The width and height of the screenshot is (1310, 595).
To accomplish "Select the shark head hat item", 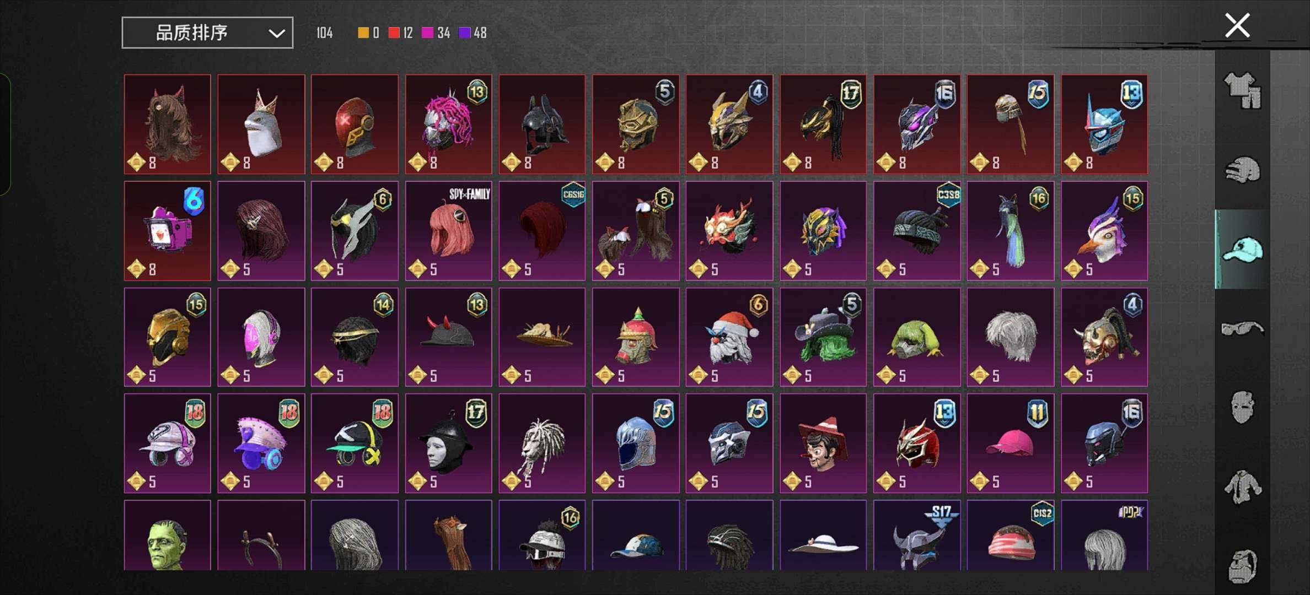I will [261, 125].
